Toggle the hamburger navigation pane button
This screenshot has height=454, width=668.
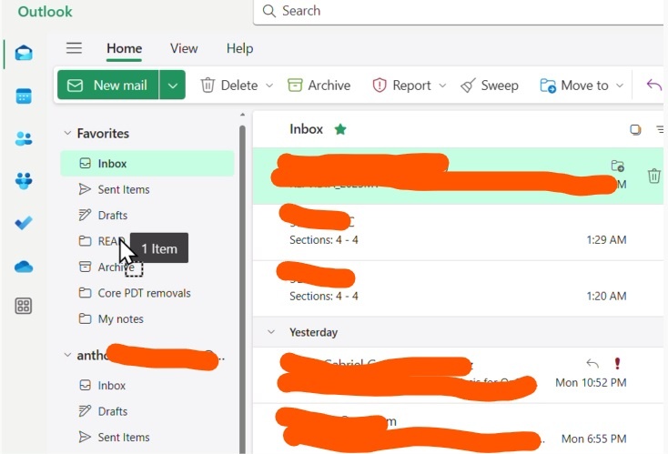point(74,48)
